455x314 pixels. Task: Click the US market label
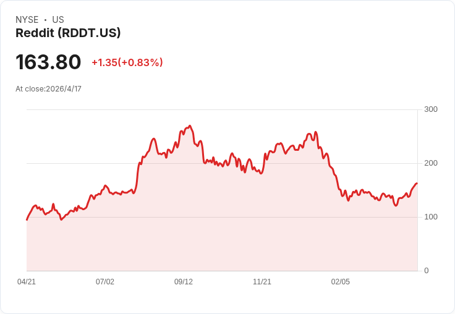[58, 20]
